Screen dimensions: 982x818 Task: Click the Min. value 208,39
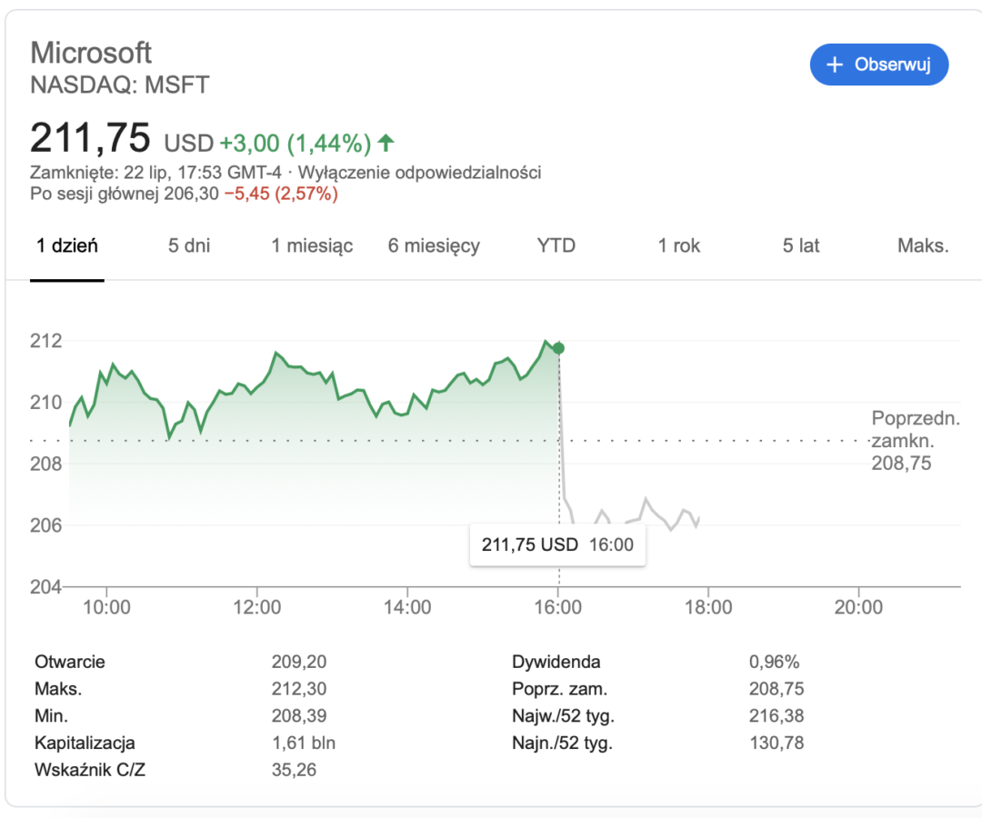[x=299, y=715]
